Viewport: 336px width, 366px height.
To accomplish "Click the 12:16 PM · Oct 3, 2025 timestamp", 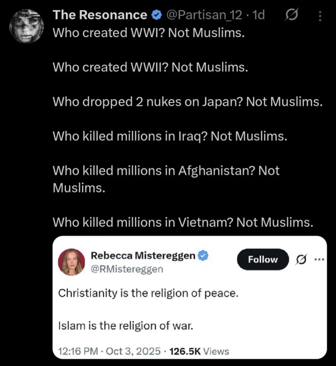I will (109, 351).
